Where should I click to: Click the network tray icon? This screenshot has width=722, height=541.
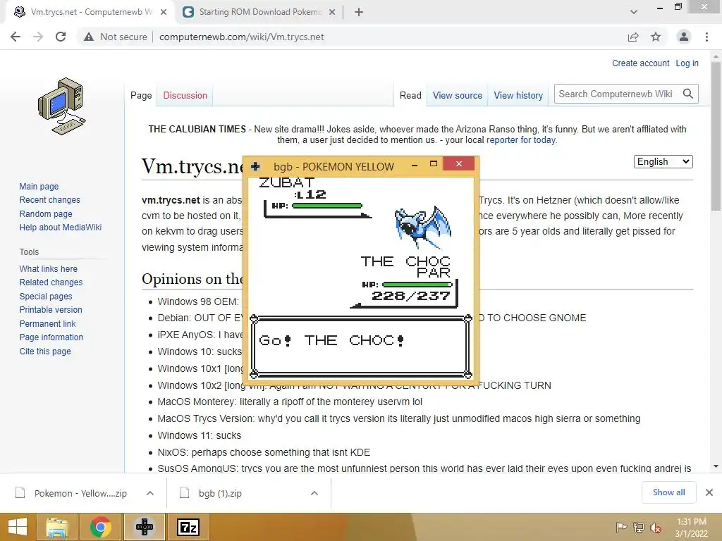pos(639,527)
